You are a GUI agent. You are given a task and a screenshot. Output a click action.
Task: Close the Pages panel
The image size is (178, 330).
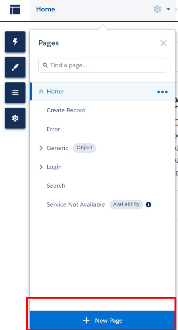point(164,43)
